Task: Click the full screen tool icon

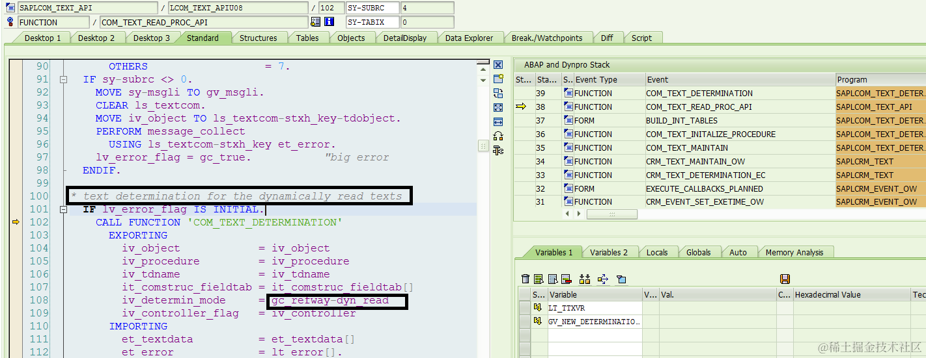Action: tap(498, 108)
